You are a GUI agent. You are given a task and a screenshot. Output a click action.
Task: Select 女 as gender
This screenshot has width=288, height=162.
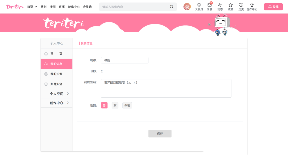(x=115, y=105)
